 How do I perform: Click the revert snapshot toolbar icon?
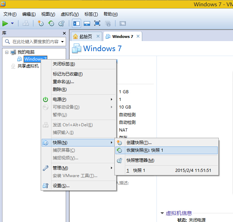coord(51,23)
